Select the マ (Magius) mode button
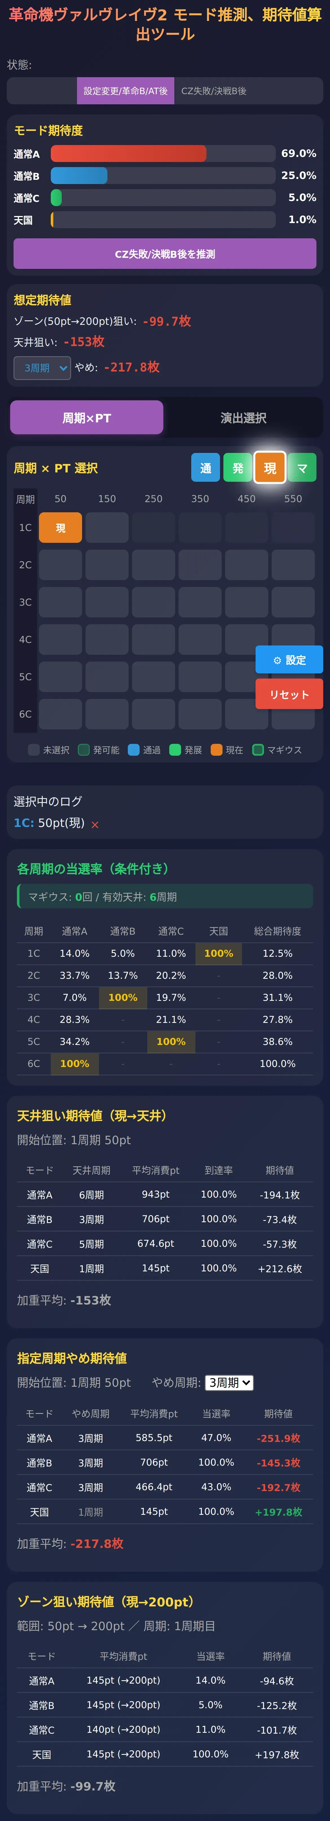The image size is (330, 1821). (x=302, y=468)
